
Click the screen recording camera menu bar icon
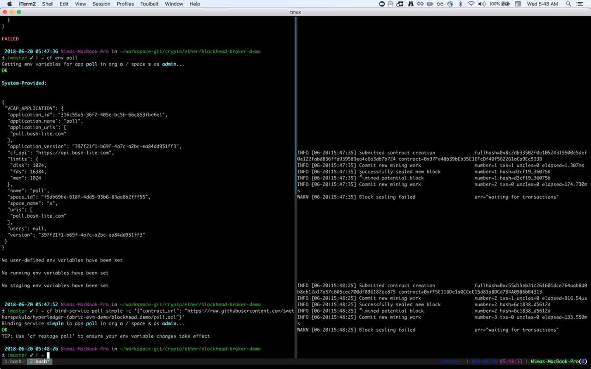point(382,4)
